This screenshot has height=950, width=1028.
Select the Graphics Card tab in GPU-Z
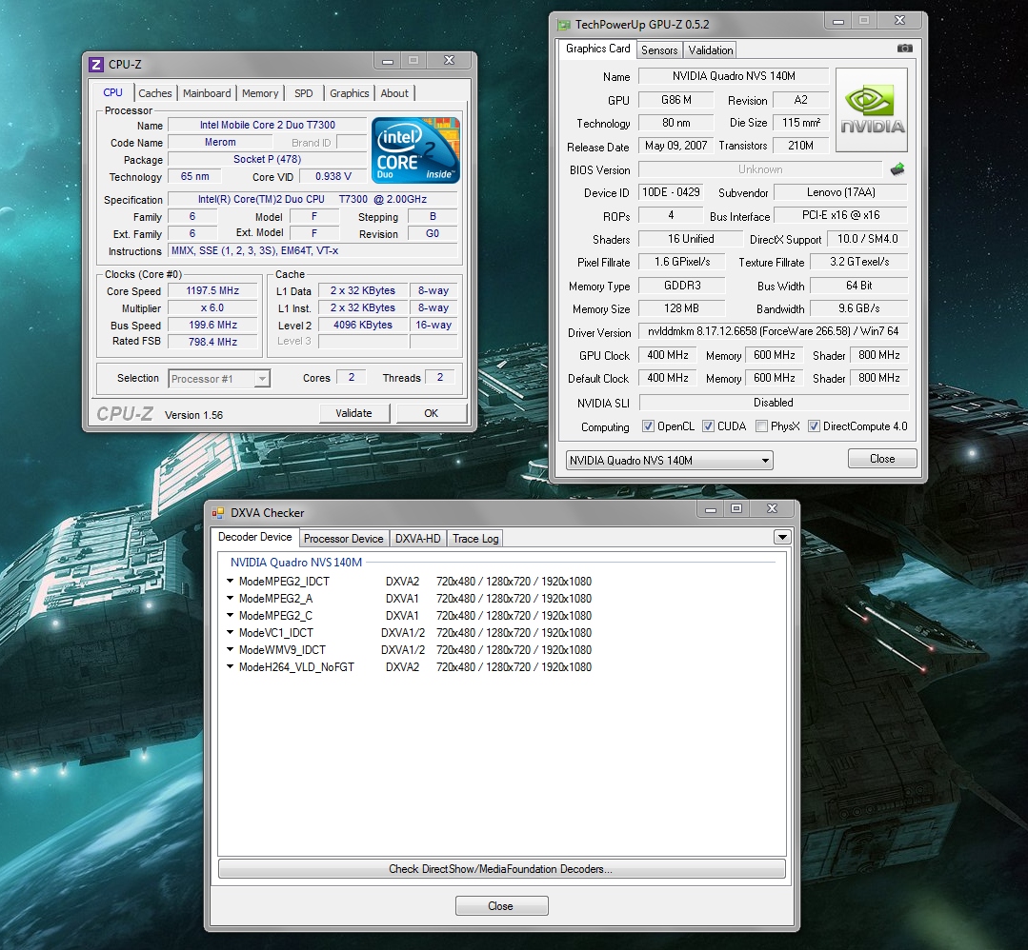point(597,49)
